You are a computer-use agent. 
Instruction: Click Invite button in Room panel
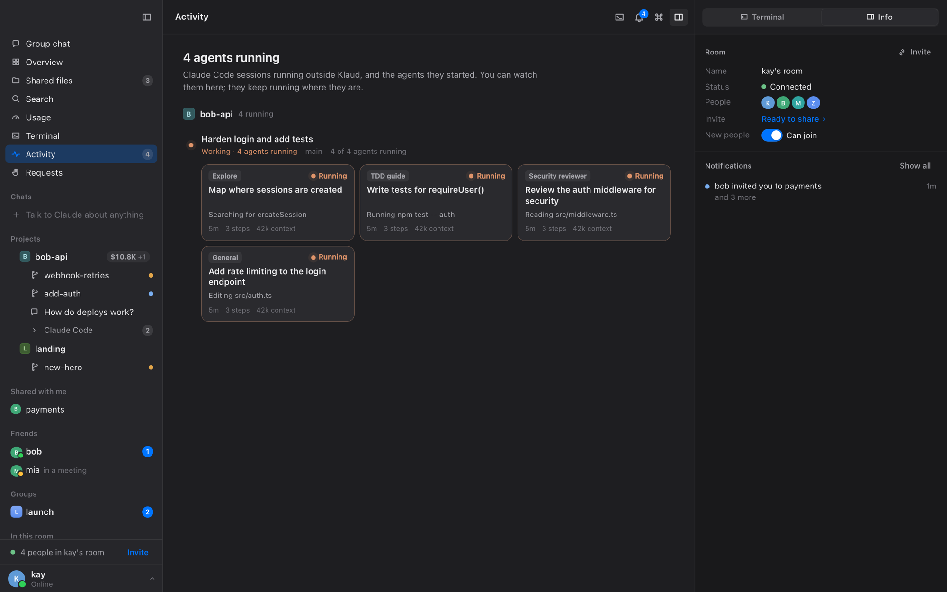point(915,52)
